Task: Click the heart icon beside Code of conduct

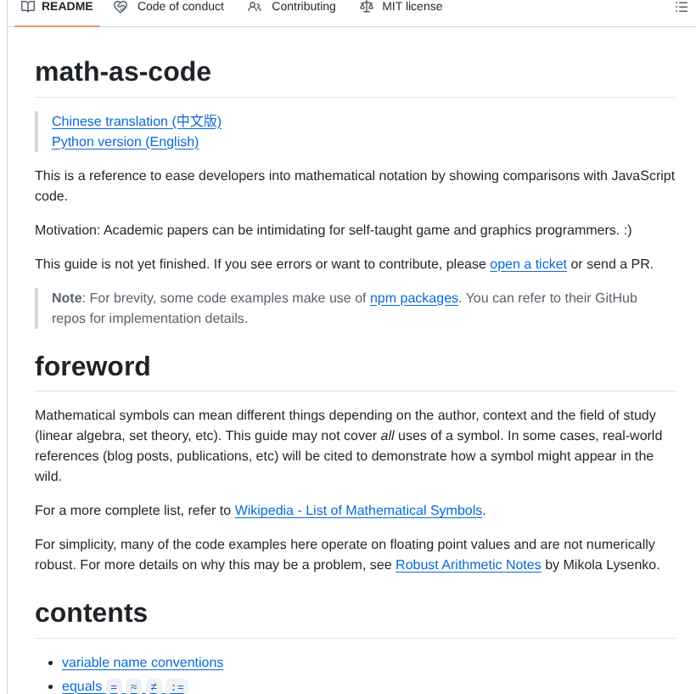Action: click(120, 6)
